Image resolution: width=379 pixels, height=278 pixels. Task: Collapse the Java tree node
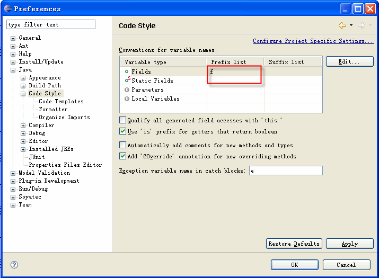coord(13,70)
